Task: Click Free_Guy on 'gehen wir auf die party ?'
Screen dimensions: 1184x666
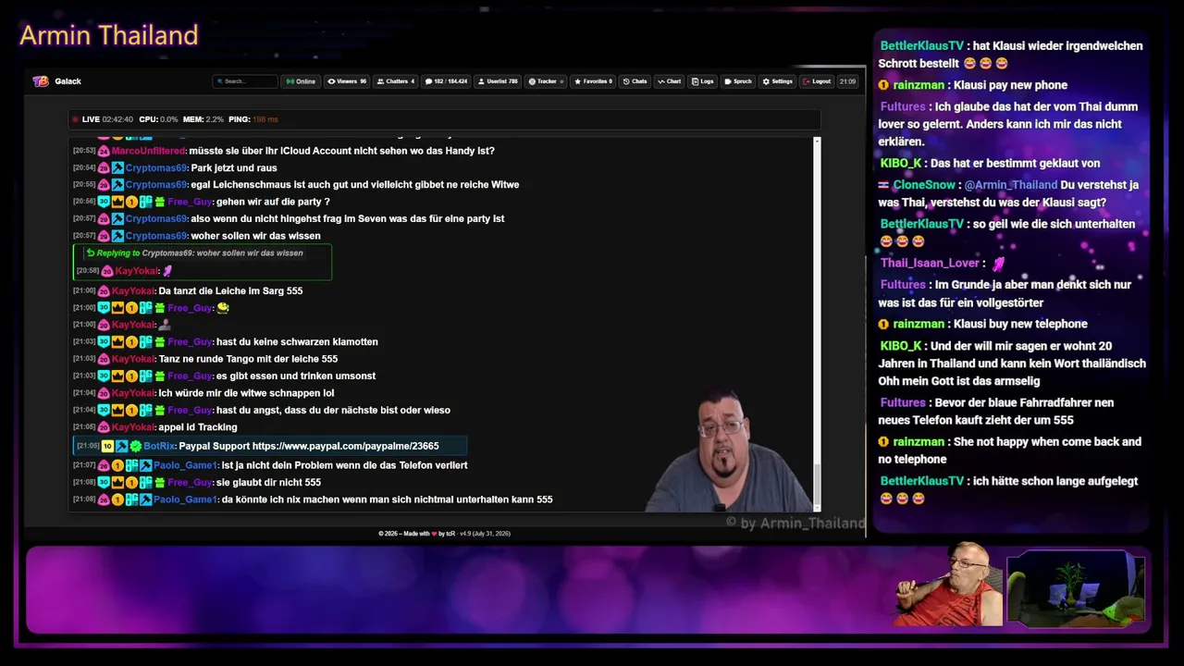Action: [x=190, y=202]
